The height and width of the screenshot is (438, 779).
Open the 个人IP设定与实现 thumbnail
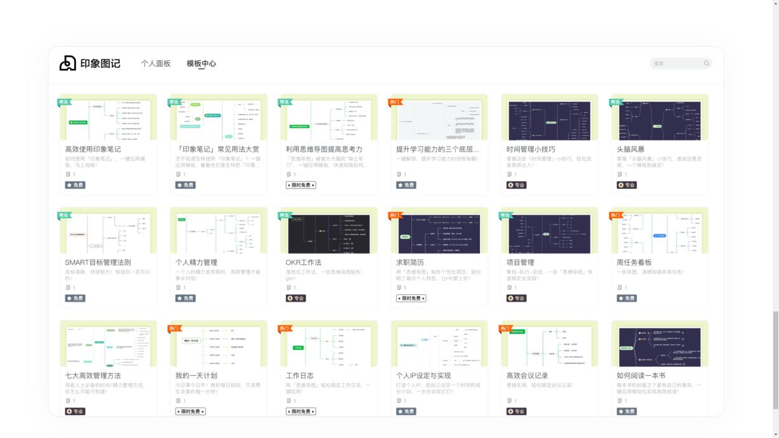(x=439, y=344)
